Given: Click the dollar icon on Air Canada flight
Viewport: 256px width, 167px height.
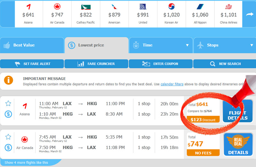Looking at the screenshot, I should coord(8,147).
